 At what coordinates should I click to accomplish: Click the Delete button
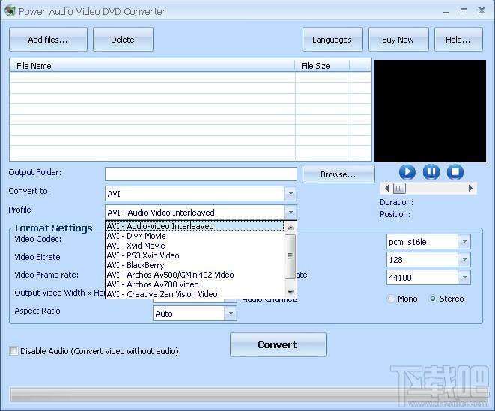(123, 40)
